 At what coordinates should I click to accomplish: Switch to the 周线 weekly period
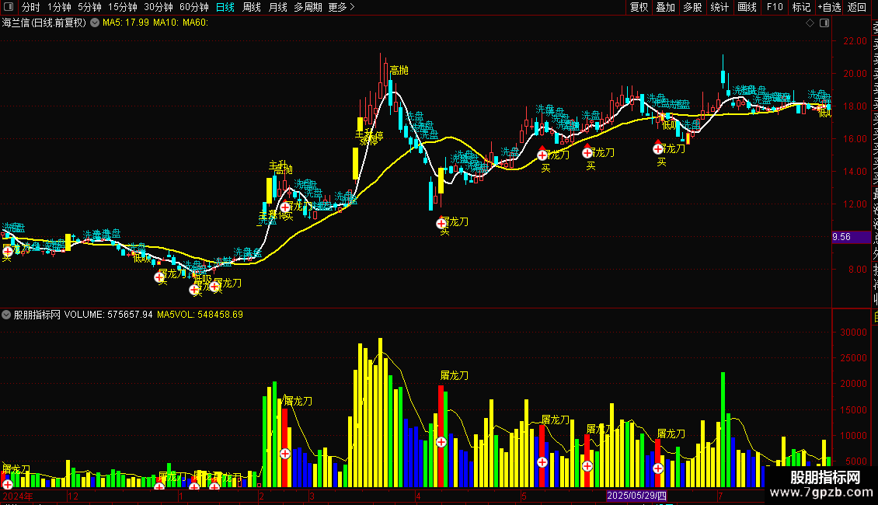coord(252,7)
